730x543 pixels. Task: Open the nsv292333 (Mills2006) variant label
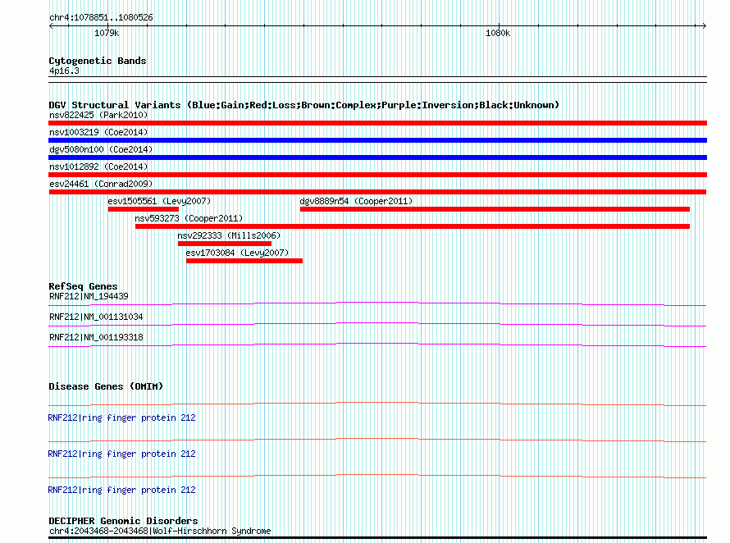tap(229, 235)
